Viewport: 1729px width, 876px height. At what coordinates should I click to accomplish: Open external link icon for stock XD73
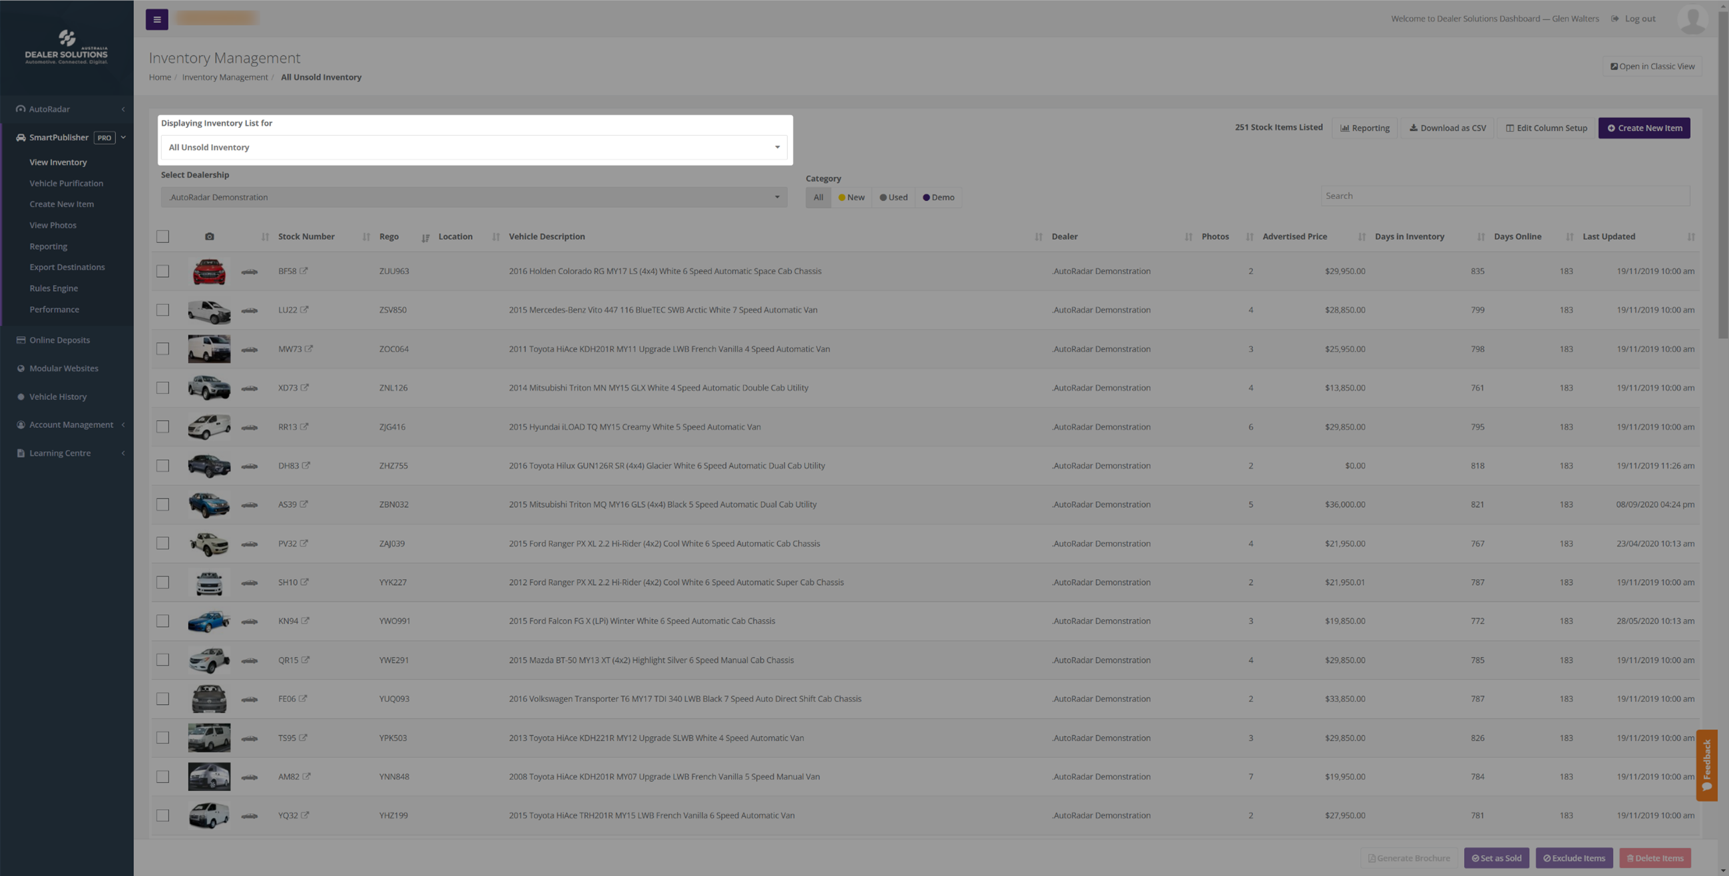click(x=304, y=388)
